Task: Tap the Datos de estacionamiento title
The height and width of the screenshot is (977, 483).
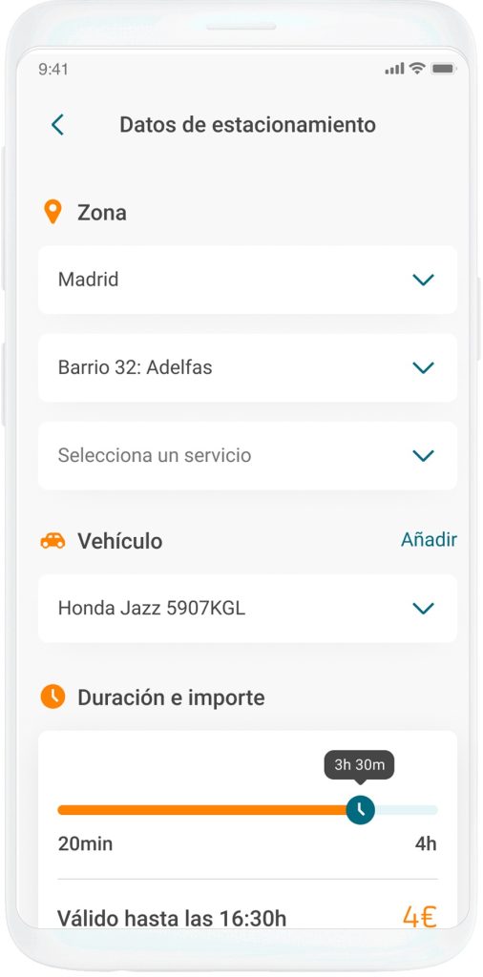Action: point(247,125)
